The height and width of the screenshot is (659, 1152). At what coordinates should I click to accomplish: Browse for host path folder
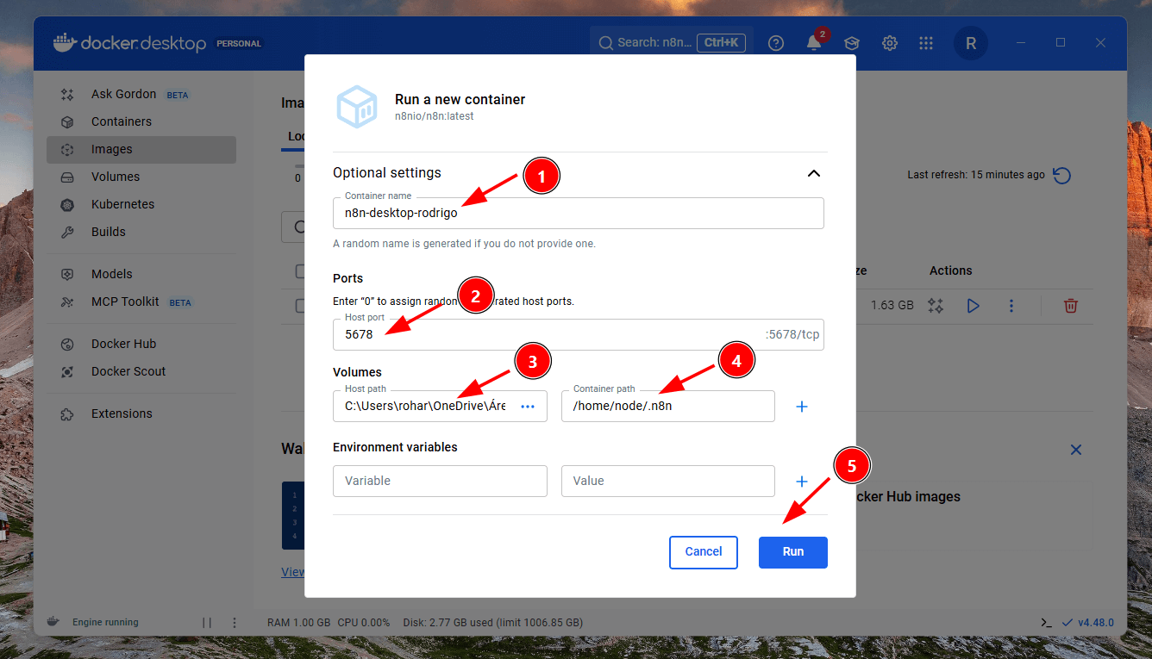pos(529,406)
